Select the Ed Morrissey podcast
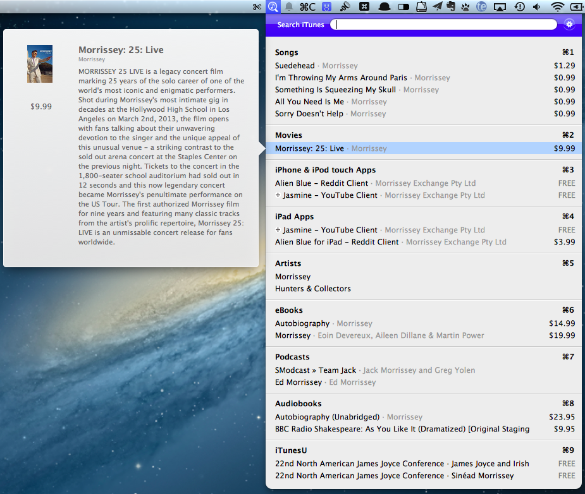The height and width of the screenshot is (494, 585). coord(425,382)
